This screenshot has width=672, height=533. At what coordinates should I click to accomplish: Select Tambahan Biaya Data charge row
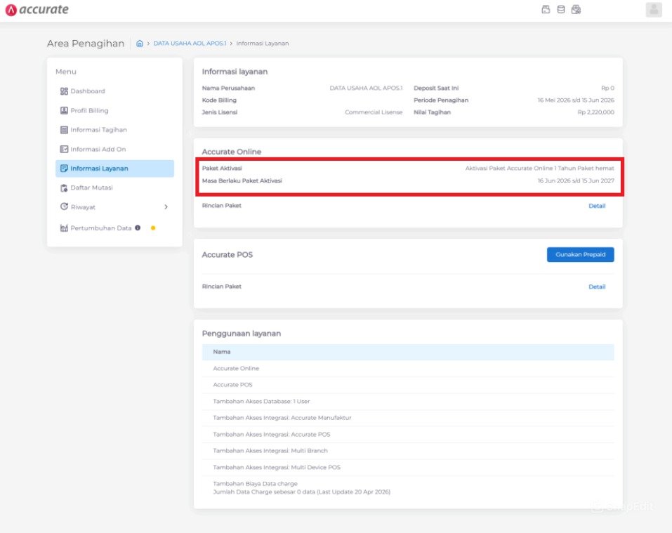pos(408,487)
